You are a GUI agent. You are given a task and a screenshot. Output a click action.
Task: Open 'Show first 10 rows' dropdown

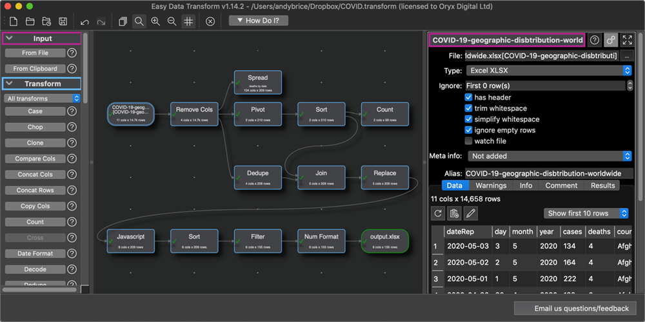[x=586, y=213]
